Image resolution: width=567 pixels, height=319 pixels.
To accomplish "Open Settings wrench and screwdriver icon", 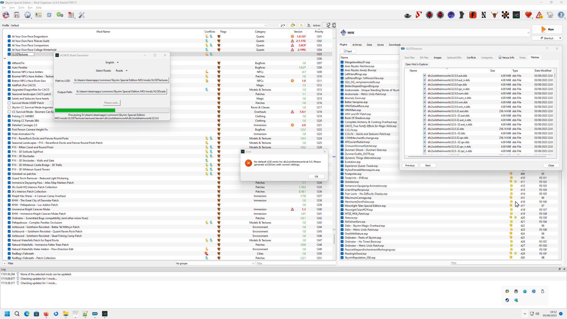I will 82,15.
